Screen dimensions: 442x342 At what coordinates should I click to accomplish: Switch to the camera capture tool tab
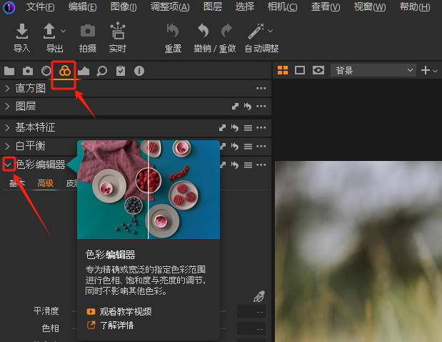coord(28,71)
